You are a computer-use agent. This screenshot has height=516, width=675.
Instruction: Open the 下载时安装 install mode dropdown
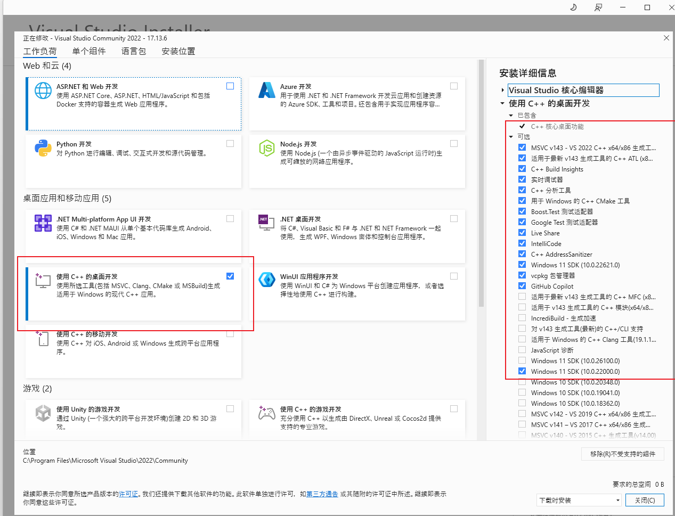[579, 500]
